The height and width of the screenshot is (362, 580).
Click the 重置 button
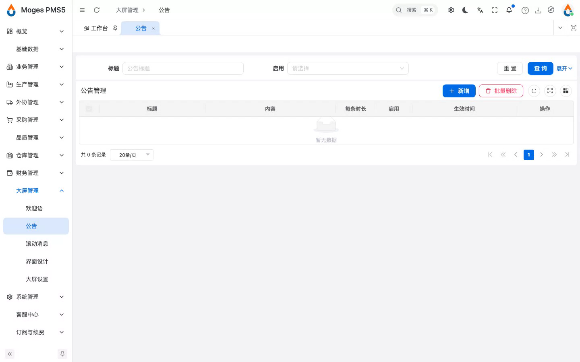(510, 68)
